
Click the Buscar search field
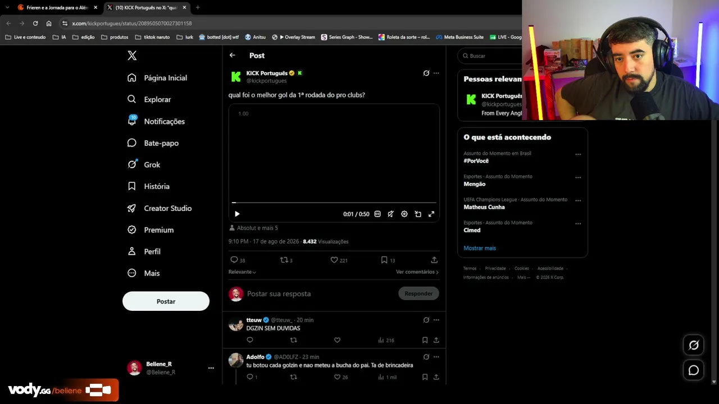point(490,56)
